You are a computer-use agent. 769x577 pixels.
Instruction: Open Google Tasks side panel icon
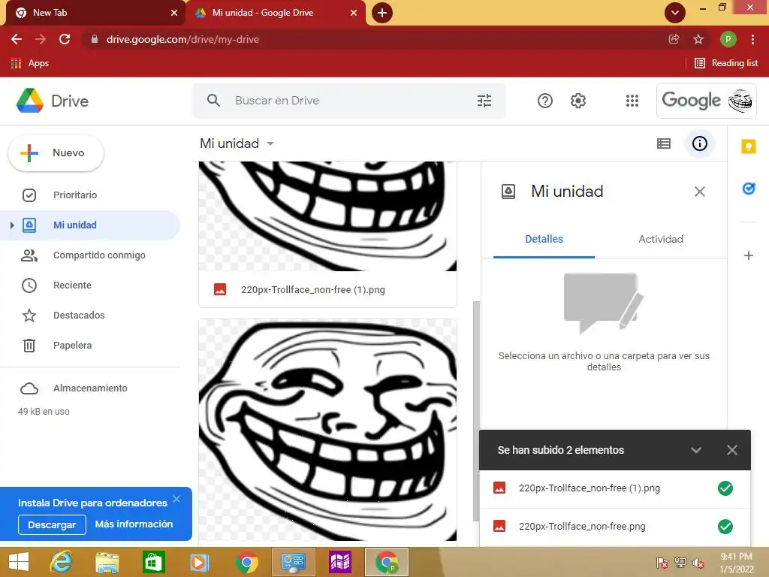point(749,189)
